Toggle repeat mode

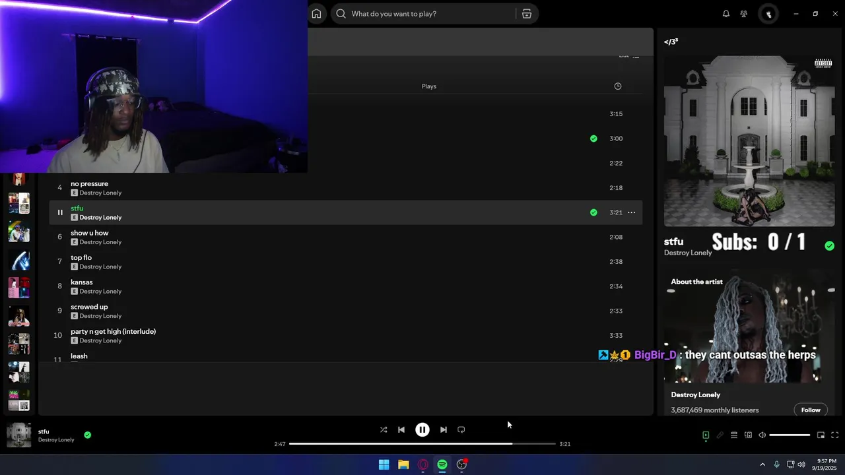(x=461, y=429)
